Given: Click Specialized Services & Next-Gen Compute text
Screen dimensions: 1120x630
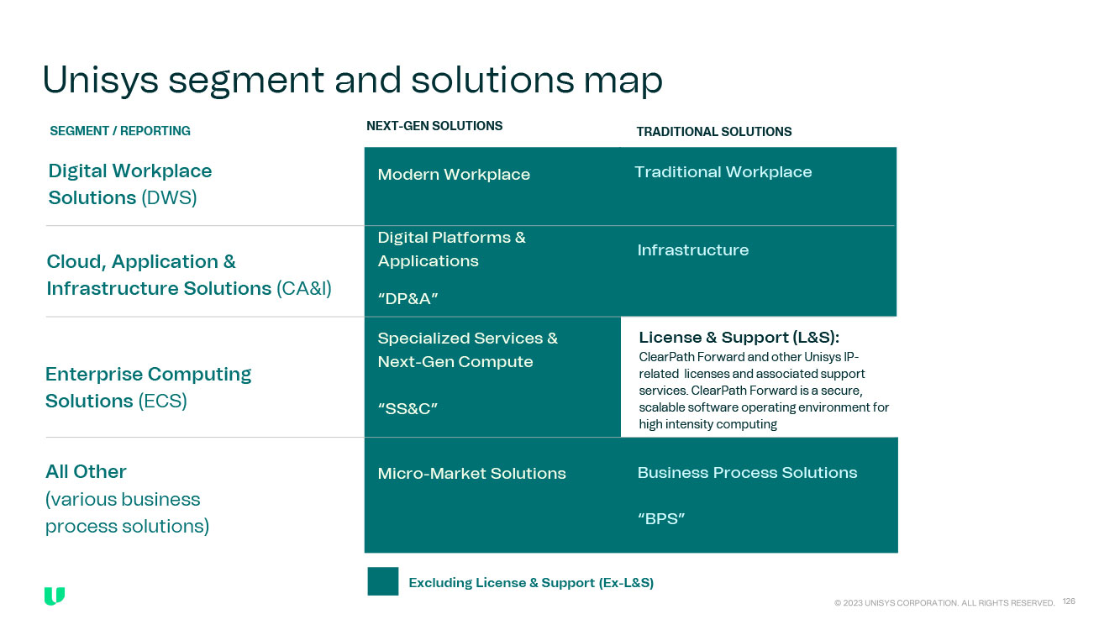Looking at the screenshot, I should [x=467, y=350].
